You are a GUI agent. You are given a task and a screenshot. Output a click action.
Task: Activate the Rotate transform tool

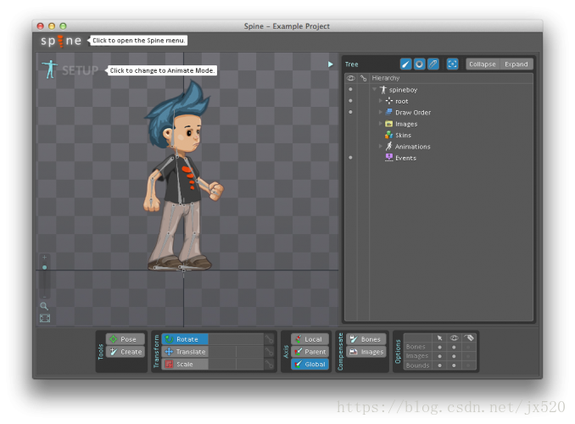185,339
